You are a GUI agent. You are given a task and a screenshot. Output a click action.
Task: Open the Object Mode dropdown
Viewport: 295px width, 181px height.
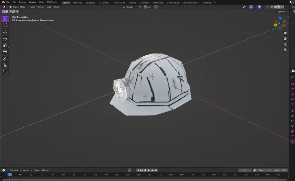pos(19,7)
